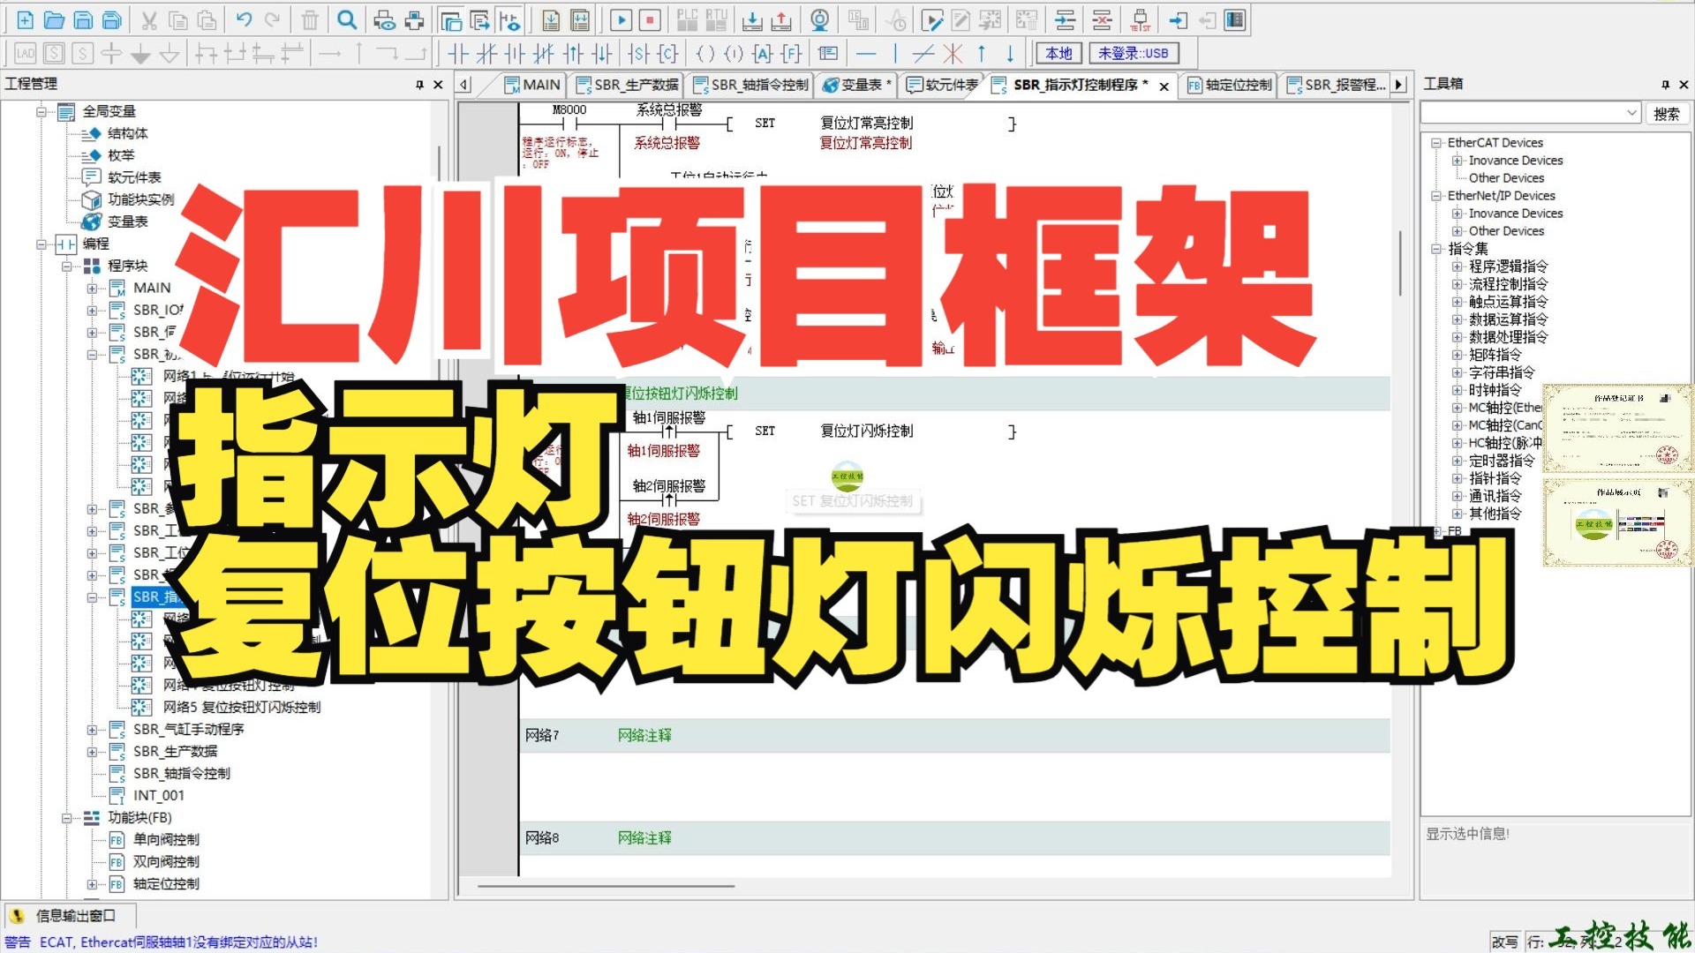Delete network with the red X rows icon
This screenshot has width=1695, height=953.
(1102, 19)
